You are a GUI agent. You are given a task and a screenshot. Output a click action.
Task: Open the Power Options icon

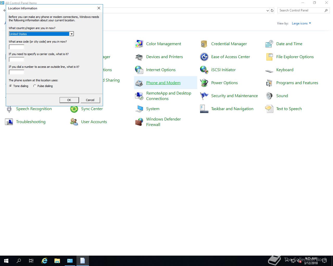(204, 83)
